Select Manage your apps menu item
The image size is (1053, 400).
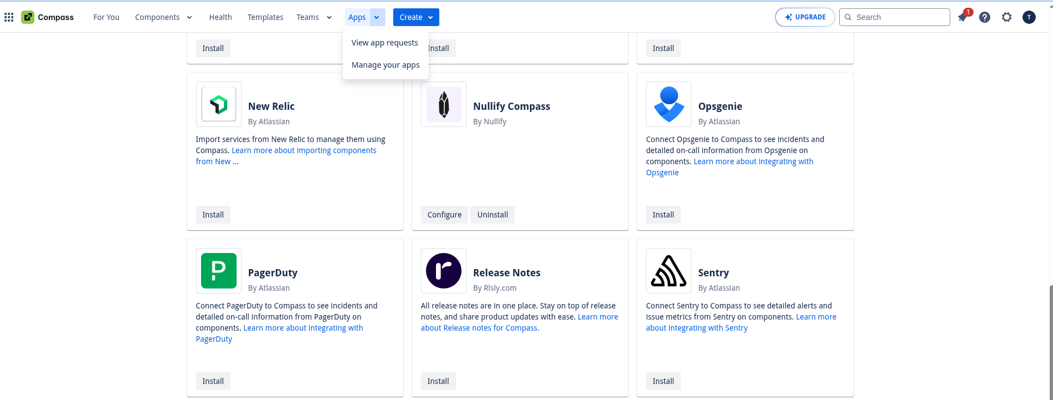[x=385, y=65]
